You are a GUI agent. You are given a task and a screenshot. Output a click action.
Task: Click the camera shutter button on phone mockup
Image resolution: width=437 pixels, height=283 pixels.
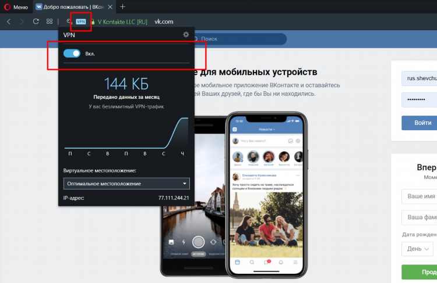[199, 242]
